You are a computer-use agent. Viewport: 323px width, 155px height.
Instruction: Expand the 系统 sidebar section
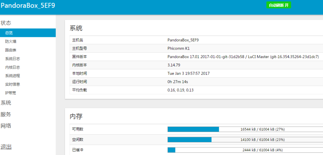[x=6, y=103]
